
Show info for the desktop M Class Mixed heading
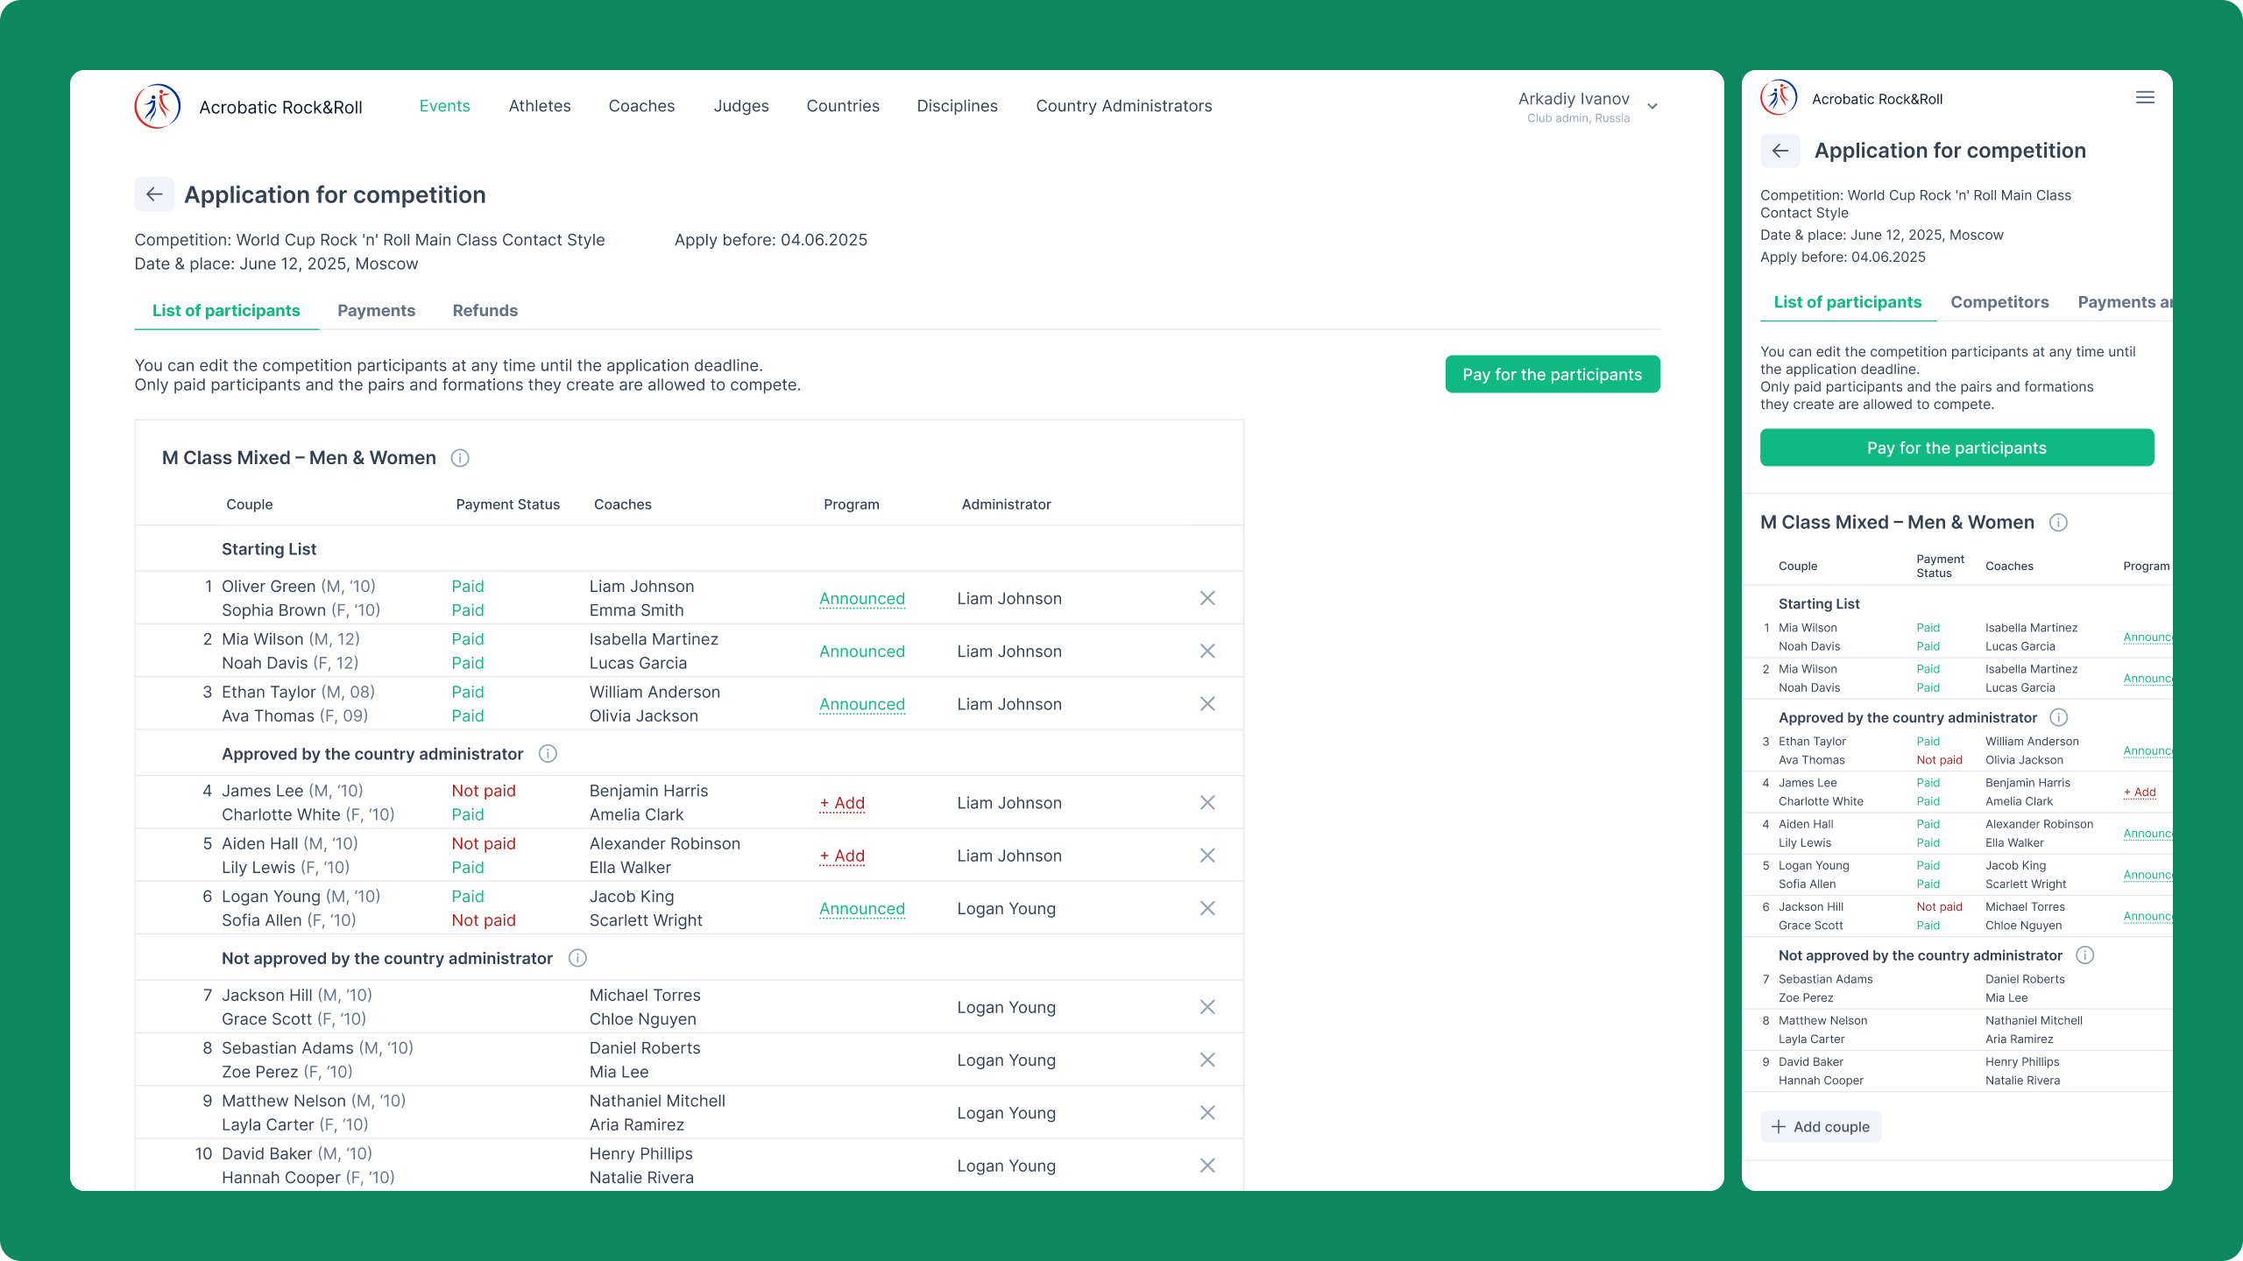(460, 458)
